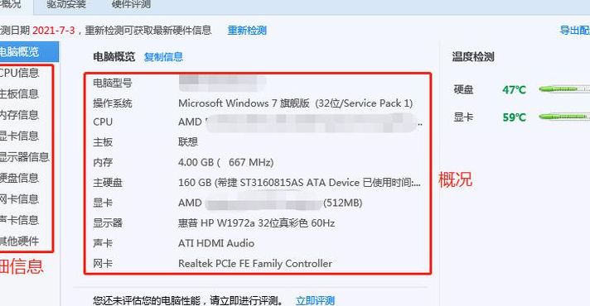Open 内存信息 in the sidebar

[19, 114]
